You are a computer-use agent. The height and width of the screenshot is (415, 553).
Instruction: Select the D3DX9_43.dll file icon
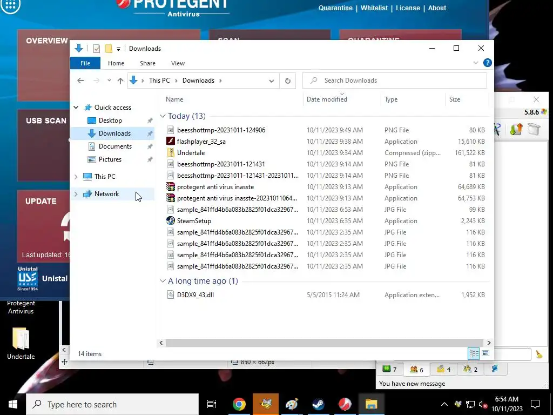(x=171, y=294)
